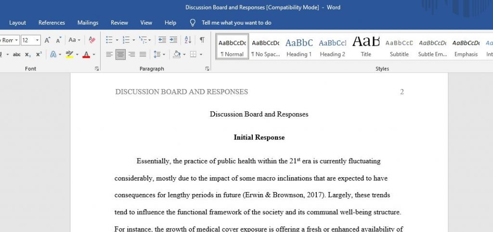493x232 pixels.
Task: Click the page header DISCUSSION BOARD AND RESPONSES
Action: coord(182,92)
